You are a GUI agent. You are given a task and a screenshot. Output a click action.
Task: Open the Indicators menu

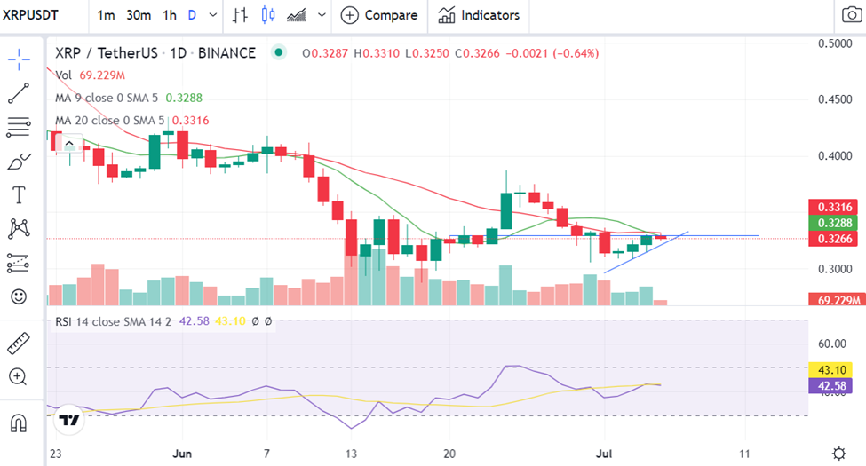(x=479, y=15)
